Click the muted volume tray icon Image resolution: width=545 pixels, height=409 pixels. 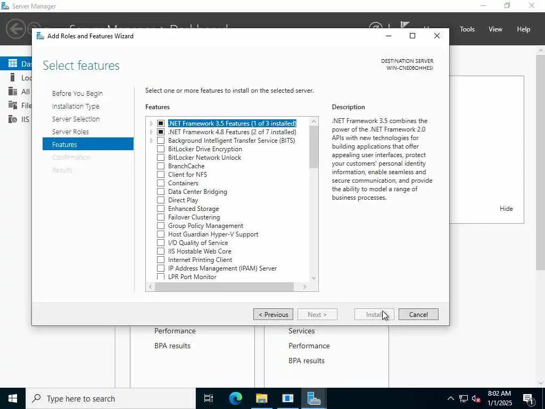(x=476, y=398)
